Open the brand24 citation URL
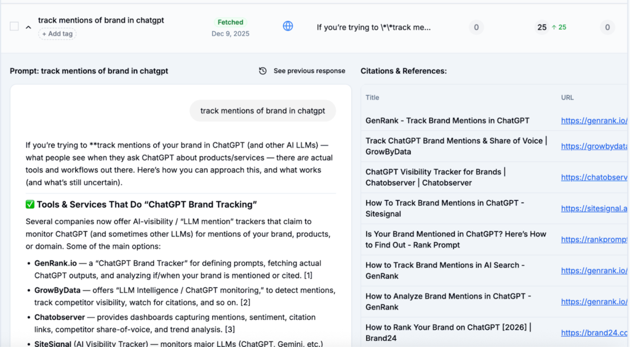The height and width of the screenshot is (347, 630). click(594, 332)
